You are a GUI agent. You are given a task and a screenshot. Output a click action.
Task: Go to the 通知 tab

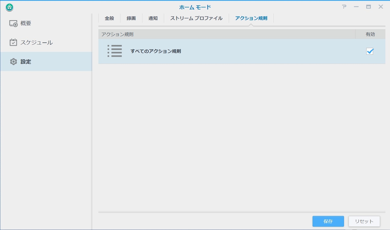tap(153, 18)
